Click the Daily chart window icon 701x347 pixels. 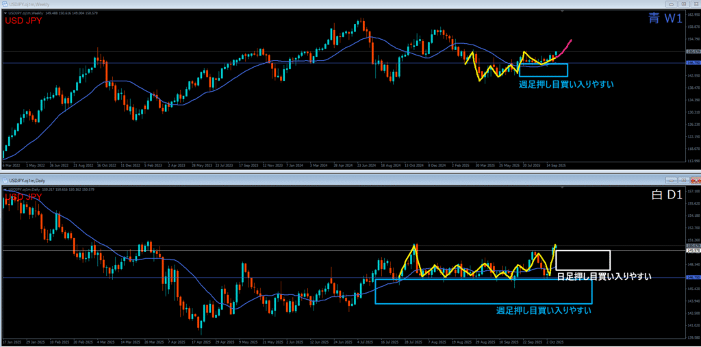(x=5, y=181)
